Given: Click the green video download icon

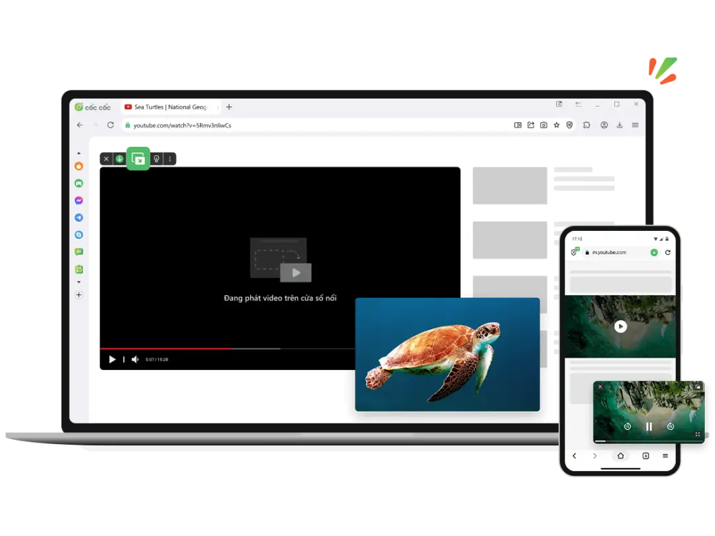Looking at the screenshot, I should [x=120, y=159].
